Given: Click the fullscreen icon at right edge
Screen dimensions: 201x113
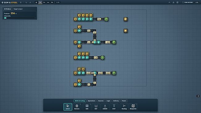Looking at the screenshot, I should (198, 96).
